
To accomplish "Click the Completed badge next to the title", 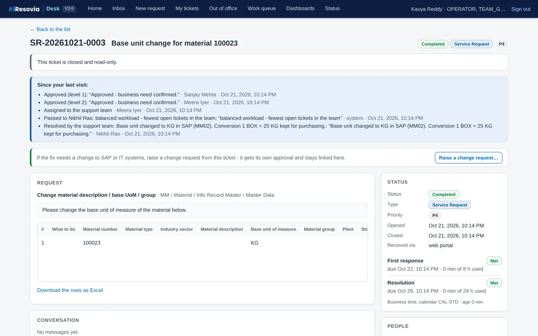I will (x=433, y=44).
